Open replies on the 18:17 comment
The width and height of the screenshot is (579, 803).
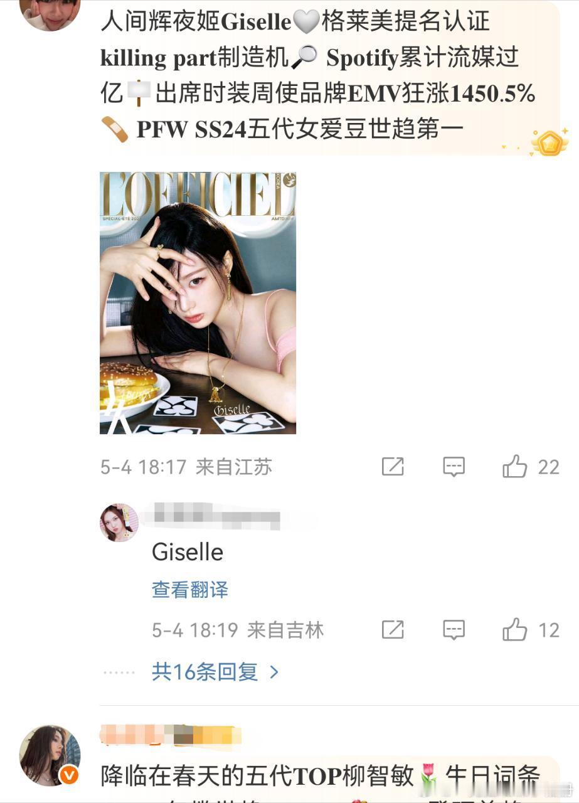(x=454, y=467)
